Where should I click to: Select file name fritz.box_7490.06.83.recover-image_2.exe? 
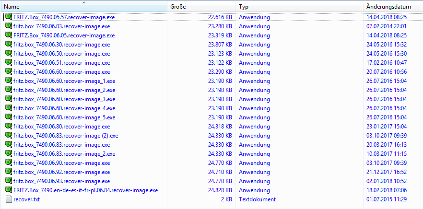coord(64,154)
